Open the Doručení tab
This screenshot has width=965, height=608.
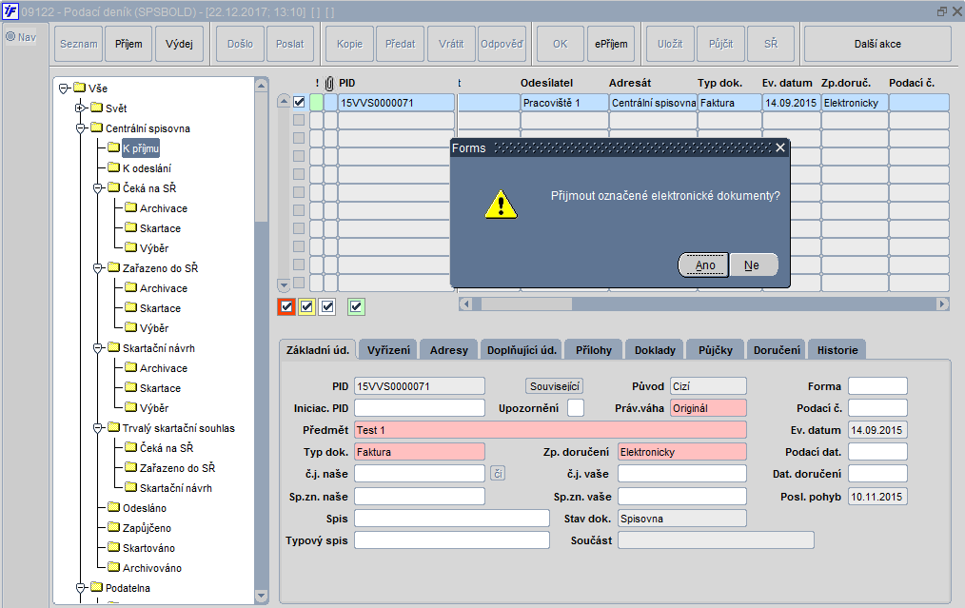[x=777, y=349]
